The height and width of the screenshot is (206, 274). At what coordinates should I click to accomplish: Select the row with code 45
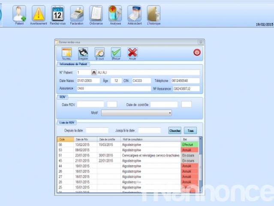pyautogui.click(x=128, y=161)
